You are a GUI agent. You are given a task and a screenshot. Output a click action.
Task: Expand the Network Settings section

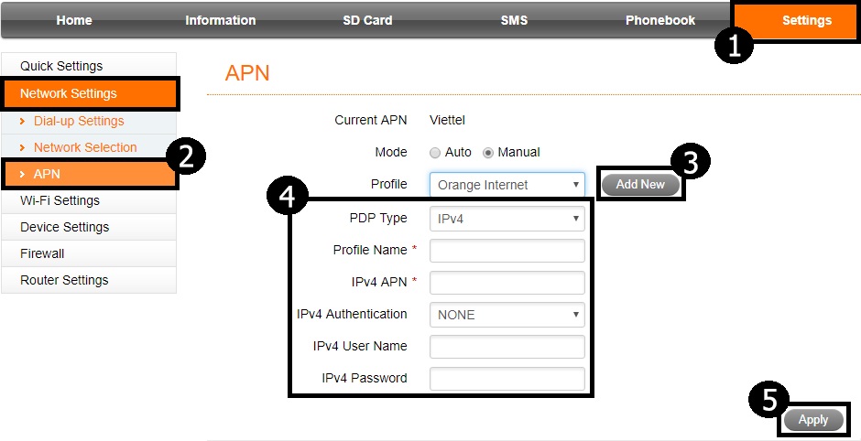pyautogui.click(x=69, y=93)
